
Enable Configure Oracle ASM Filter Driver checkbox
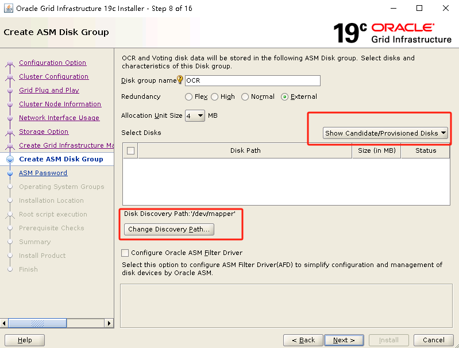pyautogui.click(x=125, y=253)
